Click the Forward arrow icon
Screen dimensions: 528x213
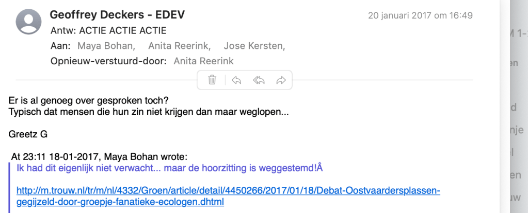click(x=281, y=80)
